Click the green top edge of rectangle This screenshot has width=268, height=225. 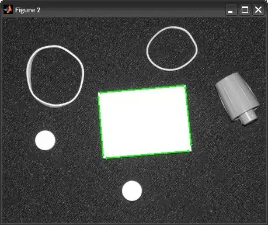pyautogui.click(x=142, y=89)
